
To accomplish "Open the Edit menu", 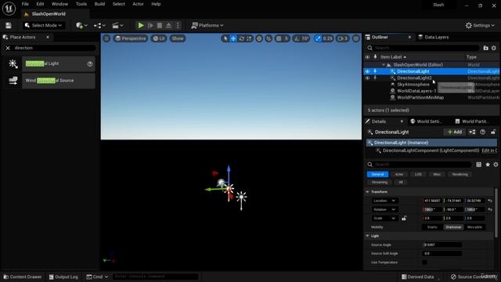I will tap(40, 4).
